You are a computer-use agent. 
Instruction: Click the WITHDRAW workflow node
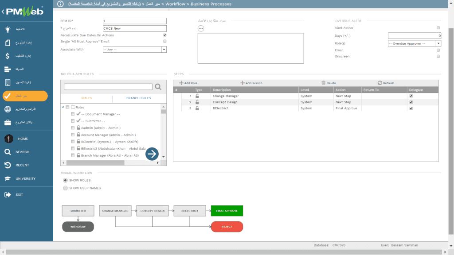pyautogui.click(x=78, y=227)
